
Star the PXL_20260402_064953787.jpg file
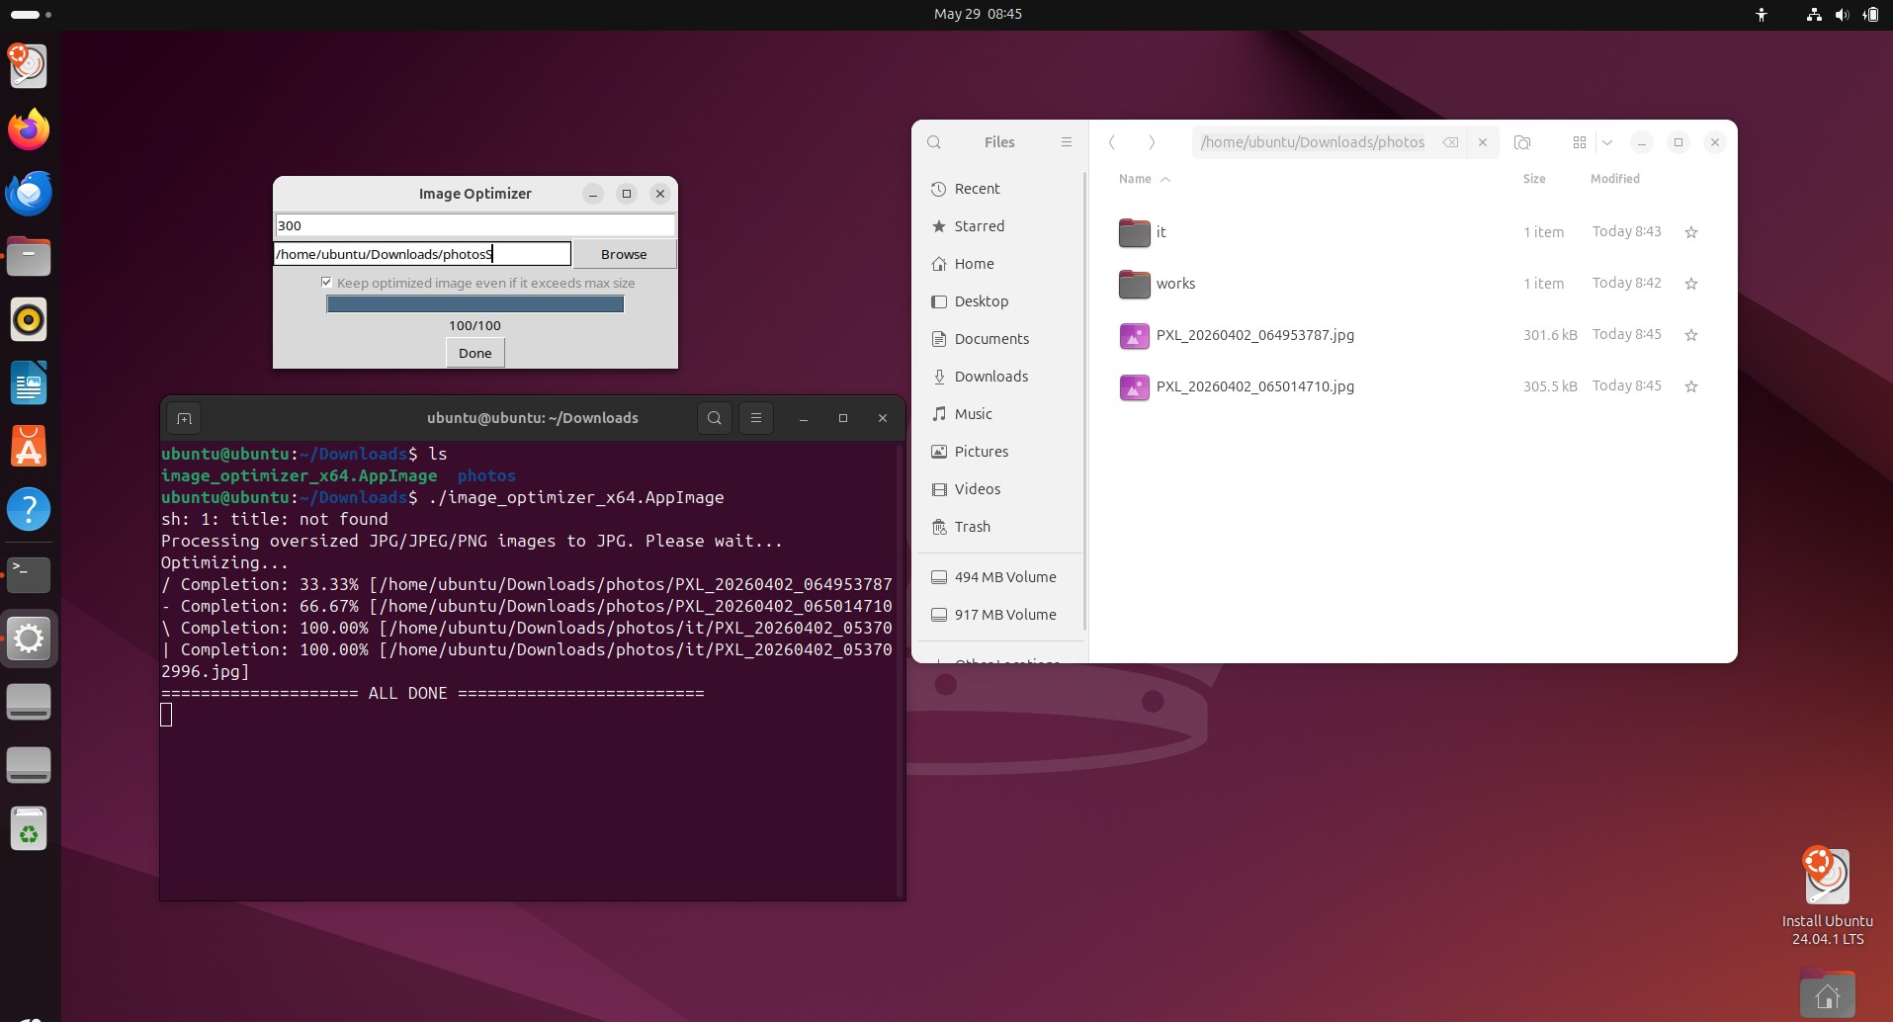1691,335
